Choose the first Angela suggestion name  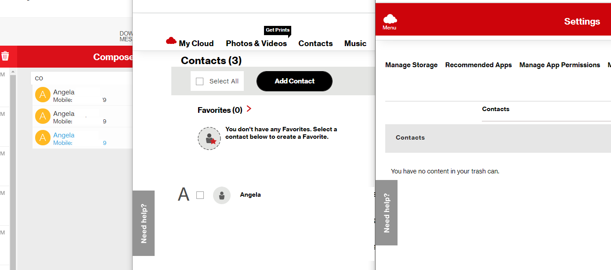(x=64, y=92)
